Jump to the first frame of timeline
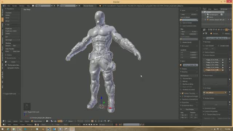 pyautogui.click(x=84, y=124)
